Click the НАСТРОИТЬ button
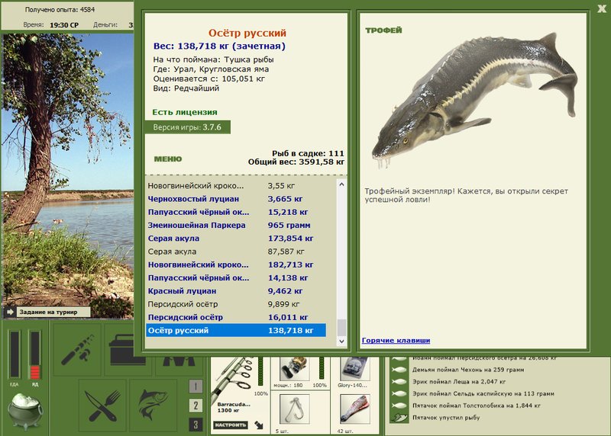This screenshot has width=611, height=436. [231, 425]
